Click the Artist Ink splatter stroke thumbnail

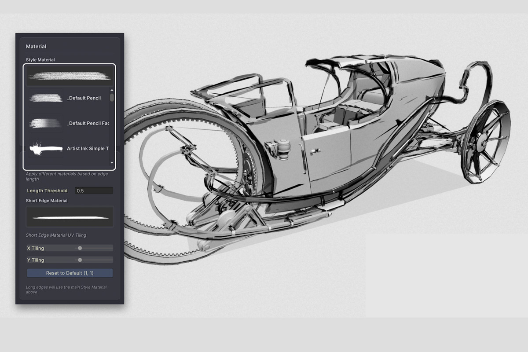(45, 148)
